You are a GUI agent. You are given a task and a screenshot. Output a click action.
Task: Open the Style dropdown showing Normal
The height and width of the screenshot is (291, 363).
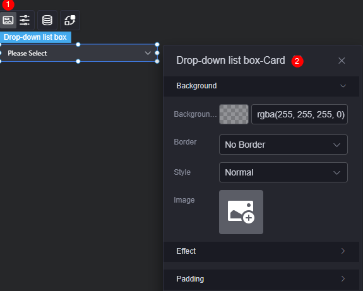point(283,172)
